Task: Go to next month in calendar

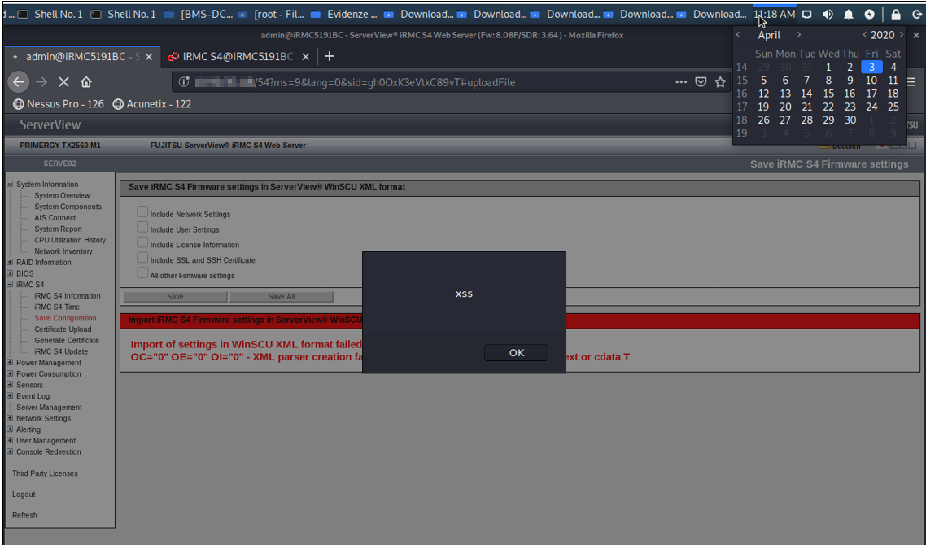Action: pyautogui.click(x=799, y=35)
